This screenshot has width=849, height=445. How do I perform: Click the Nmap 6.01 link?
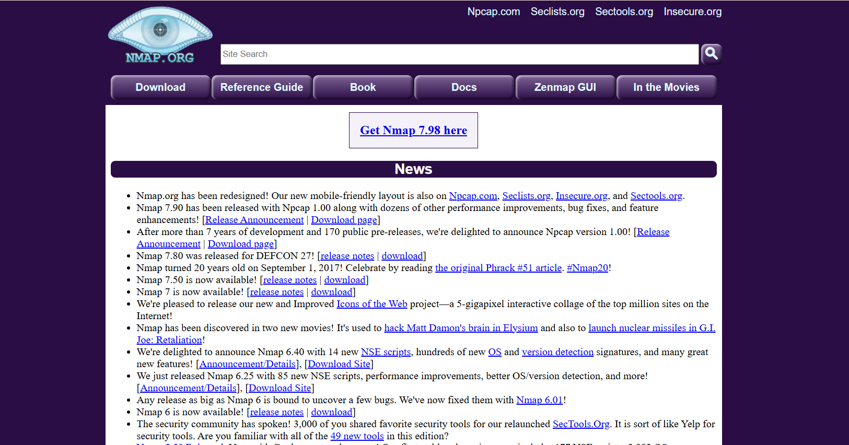(539, 400)
